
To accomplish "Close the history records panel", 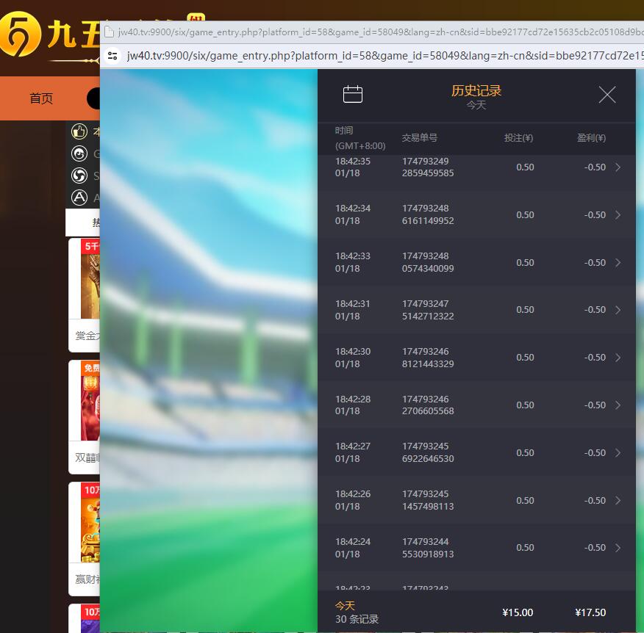I will click(x=607, y=95).
